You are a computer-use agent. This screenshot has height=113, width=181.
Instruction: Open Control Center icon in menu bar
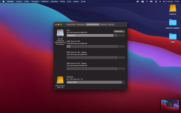point(156,1)
